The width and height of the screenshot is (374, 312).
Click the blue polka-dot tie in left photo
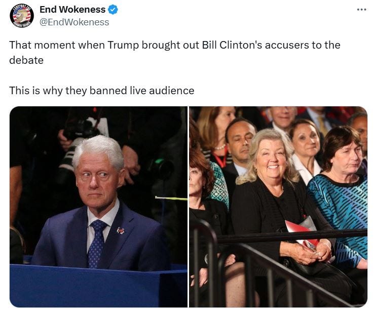click(97, 243)
